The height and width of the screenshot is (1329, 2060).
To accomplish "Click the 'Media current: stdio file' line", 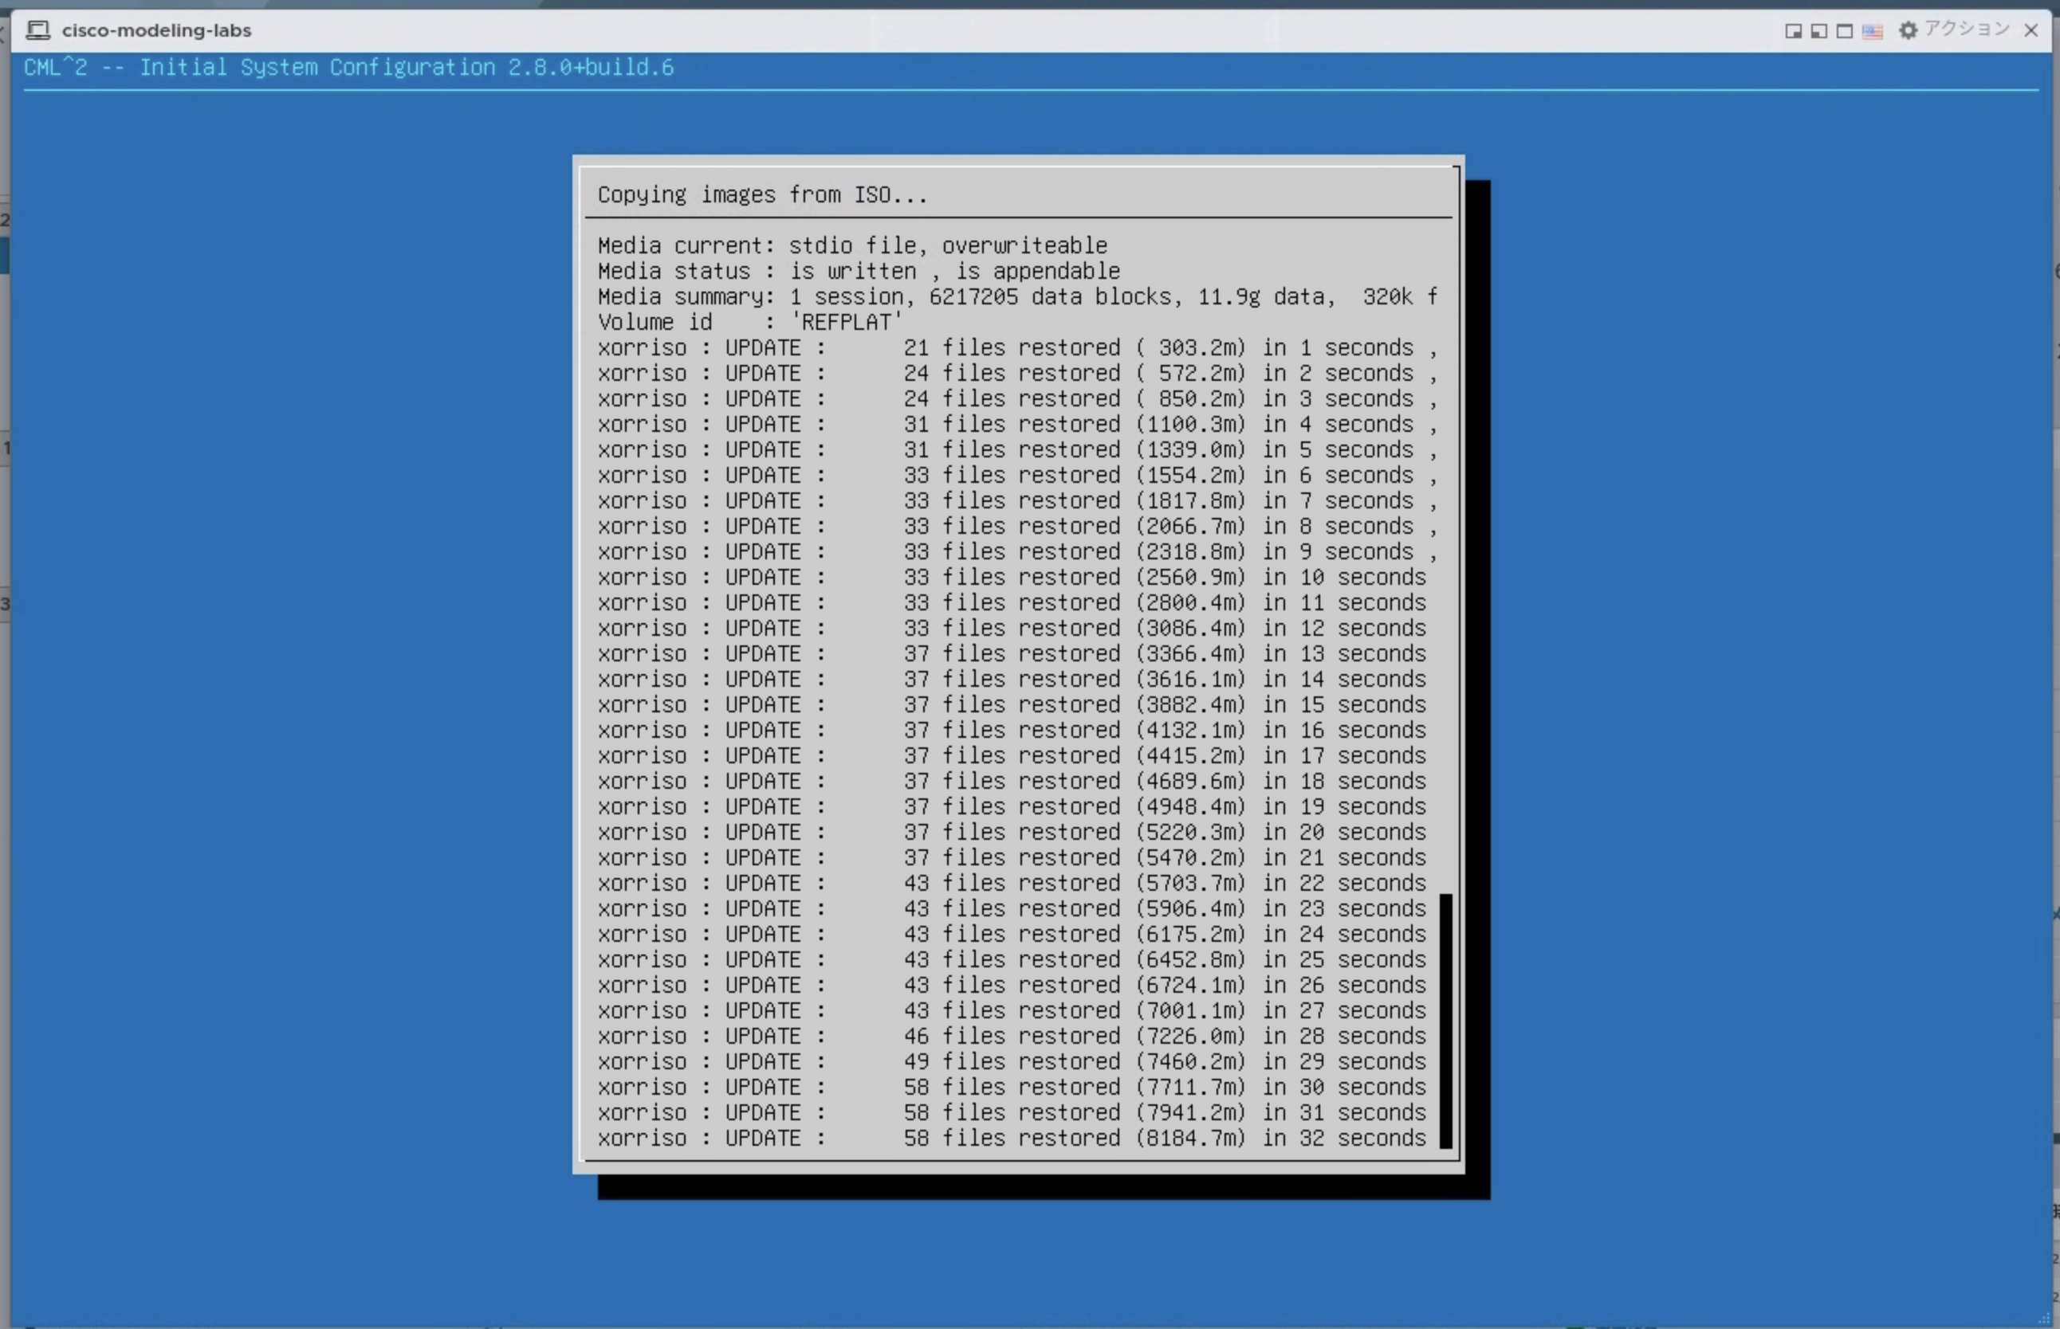I will (x=852, y=246).
